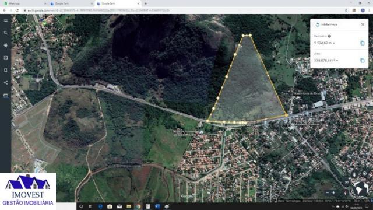Close the middle Google Earth tab
The height and width of the screenshot is (210, 373).
[x=92, y=3]
